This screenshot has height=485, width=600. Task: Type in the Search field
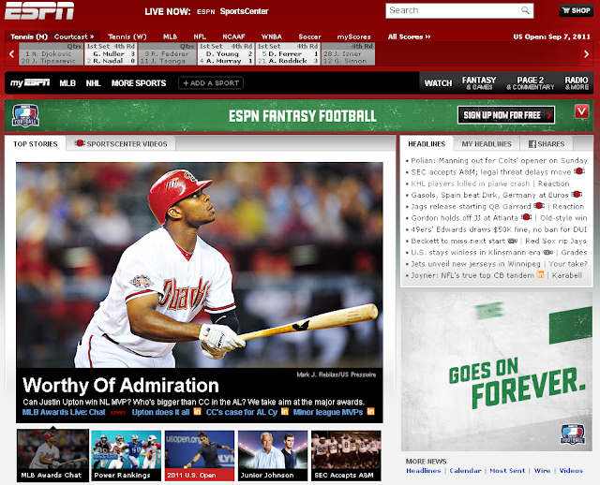pyautogui.click(x=454, y=10)
